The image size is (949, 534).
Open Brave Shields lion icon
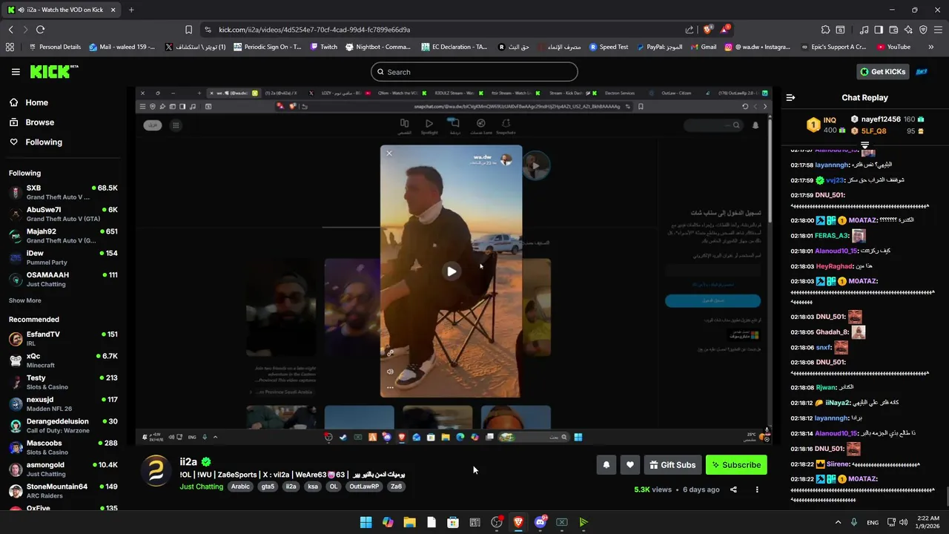click(x=707, y=30)
